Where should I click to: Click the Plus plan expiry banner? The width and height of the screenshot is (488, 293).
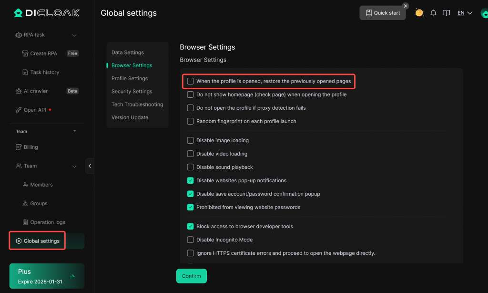(x=47, y=276)
